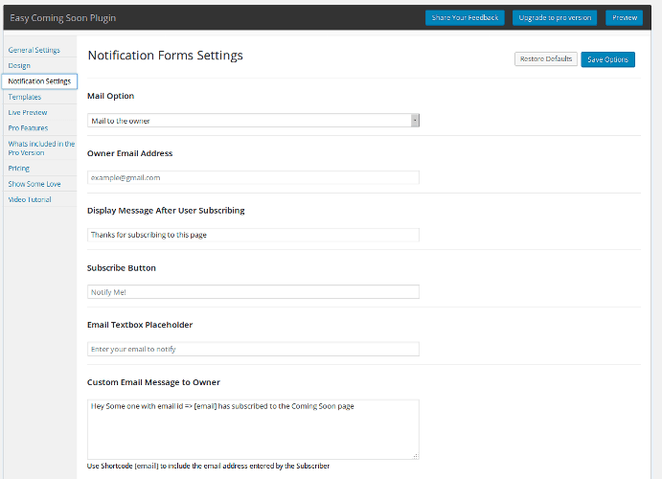Click the Mail Option label
662x479 pixels.
pyautogui.click(x=110, y=96)
